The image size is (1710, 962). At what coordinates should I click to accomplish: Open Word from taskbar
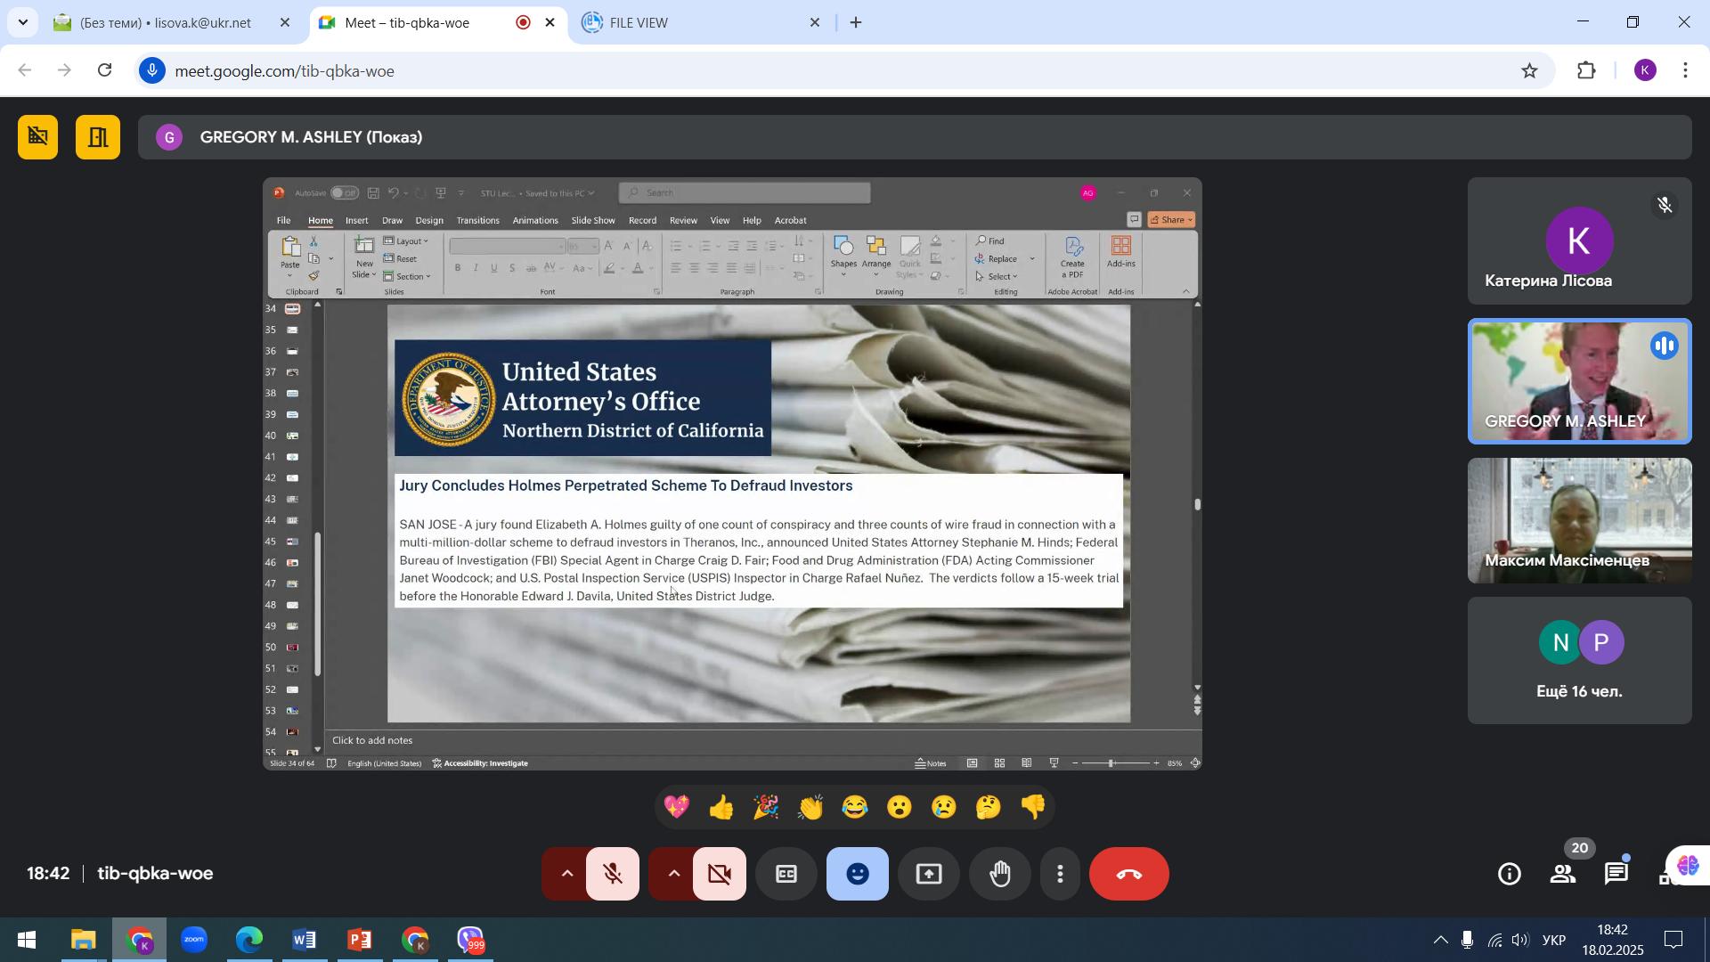point(304,941)
